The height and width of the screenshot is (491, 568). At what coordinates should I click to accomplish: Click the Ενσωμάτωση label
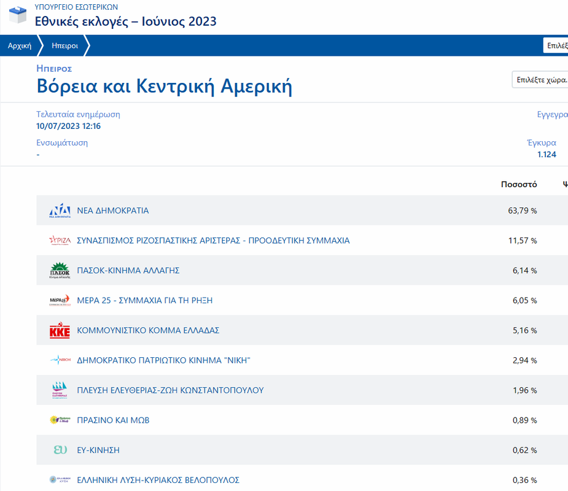62,142
